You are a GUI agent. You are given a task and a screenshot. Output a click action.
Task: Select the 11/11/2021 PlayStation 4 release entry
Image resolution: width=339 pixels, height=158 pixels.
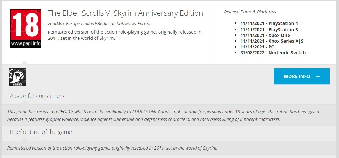point(269,23)
